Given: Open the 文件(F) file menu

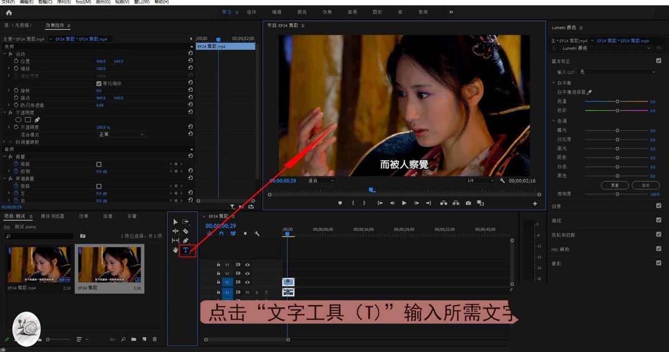Looking at the screenshot, I should pyautogui.click(x=8, y=2).
